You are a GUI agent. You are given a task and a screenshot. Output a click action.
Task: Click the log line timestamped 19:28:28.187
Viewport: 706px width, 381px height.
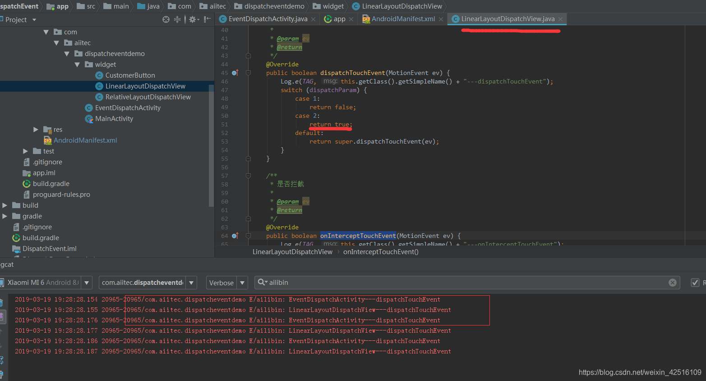[x=233, y=351]
